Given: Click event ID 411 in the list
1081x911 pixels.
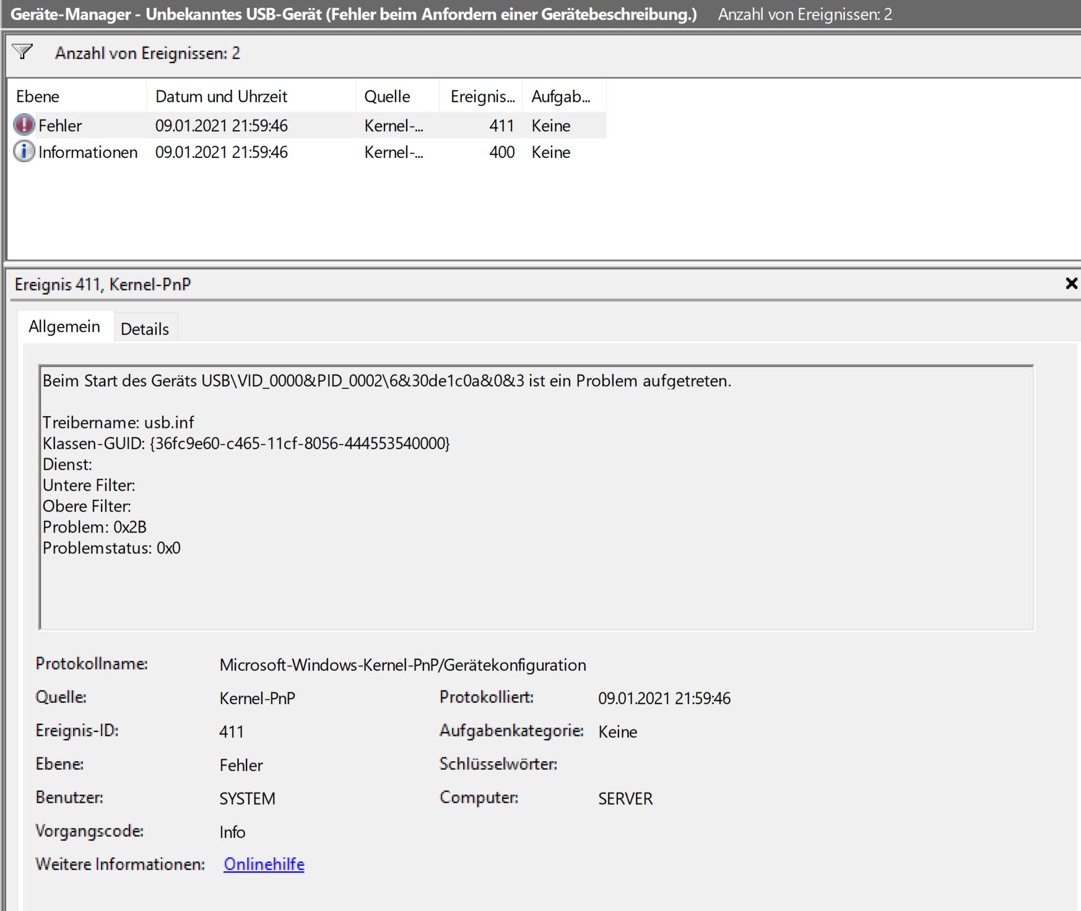Looking at the screenshot, I should 501,126.
